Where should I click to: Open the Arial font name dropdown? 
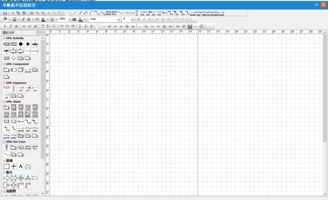pyautogui.click(x=119, y=20)
